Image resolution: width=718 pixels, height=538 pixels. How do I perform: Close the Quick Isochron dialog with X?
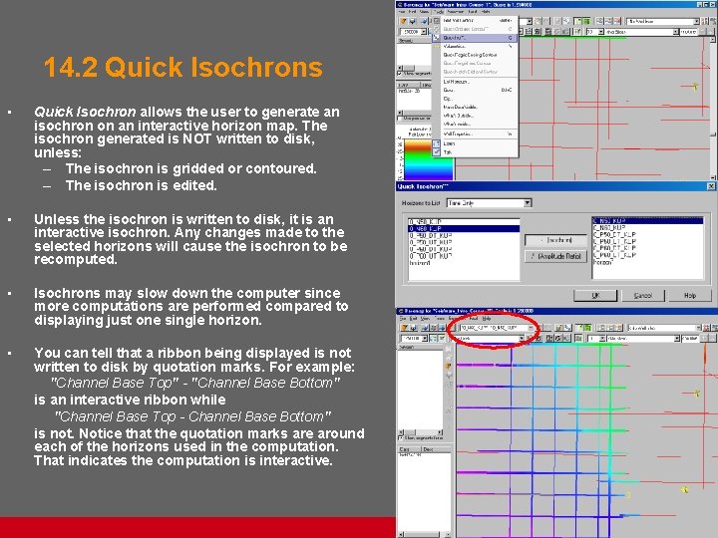(711, 186)
